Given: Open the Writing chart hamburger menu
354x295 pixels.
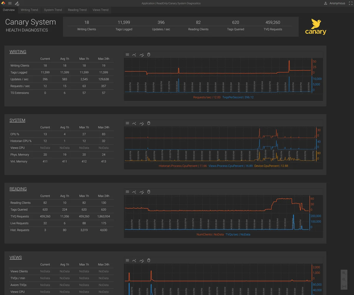Looking at the screenshot, I should click(127, 55).
